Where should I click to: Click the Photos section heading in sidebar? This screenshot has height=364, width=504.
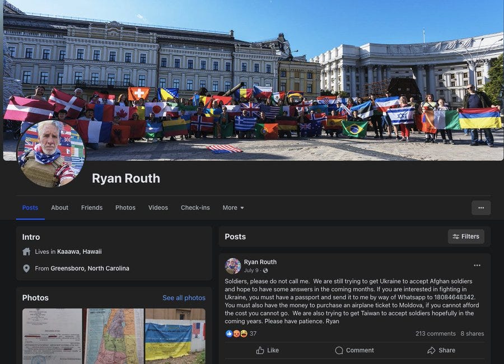tap(35, 298)
